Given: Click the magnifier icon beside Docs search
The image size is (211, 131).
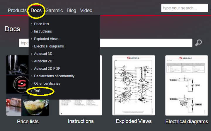Looking at the screenshot, I should [198, 43].
